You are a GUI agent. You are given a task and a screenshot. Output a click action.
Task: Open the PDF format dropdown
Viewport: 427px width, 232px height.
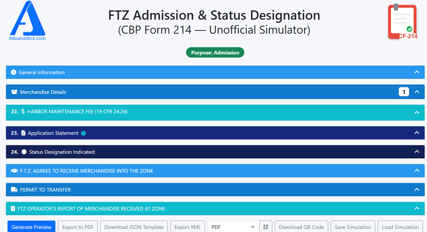[233, 227]
